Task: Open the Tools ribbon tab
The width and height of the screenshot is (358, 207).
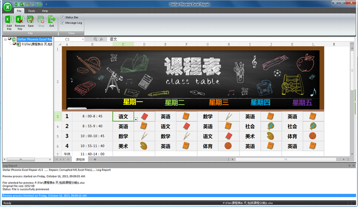Action: point(32,11)
